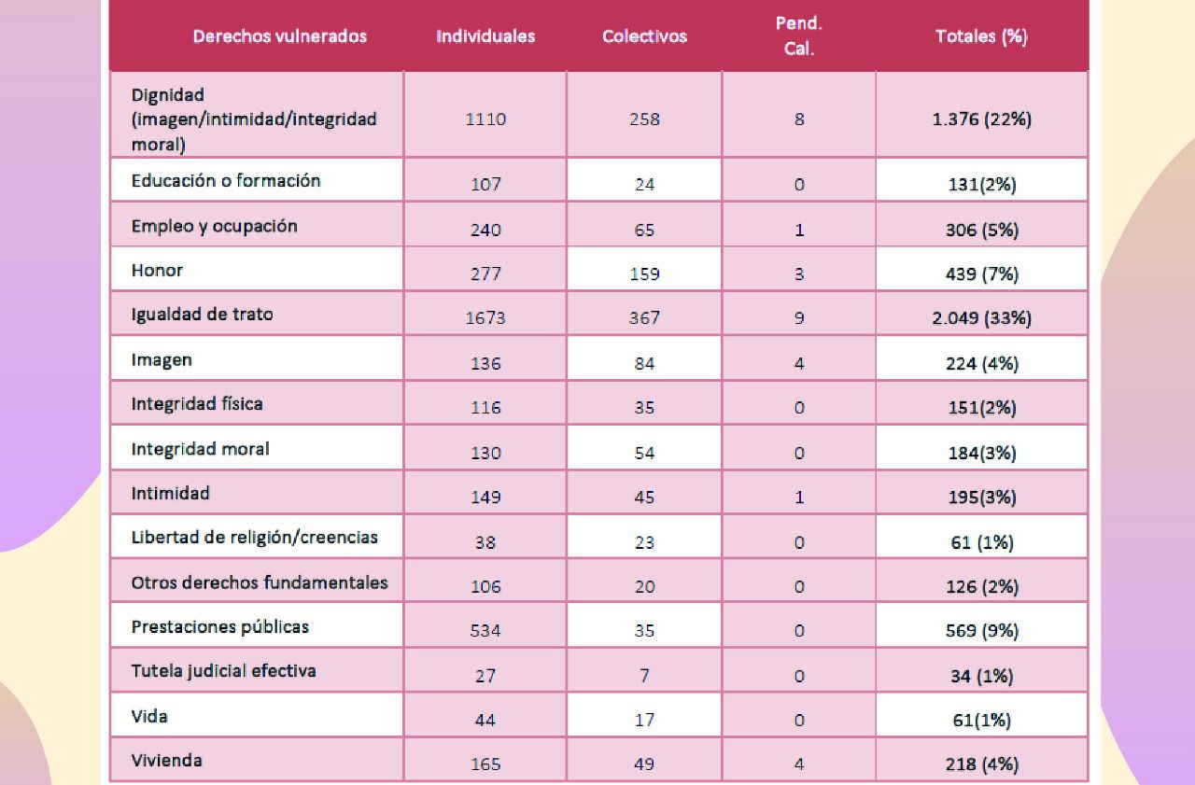The height and width of the screenshot is (785, 1195).
Task: Click the total '1.376 (22%)'
Action: coord(981,119)
